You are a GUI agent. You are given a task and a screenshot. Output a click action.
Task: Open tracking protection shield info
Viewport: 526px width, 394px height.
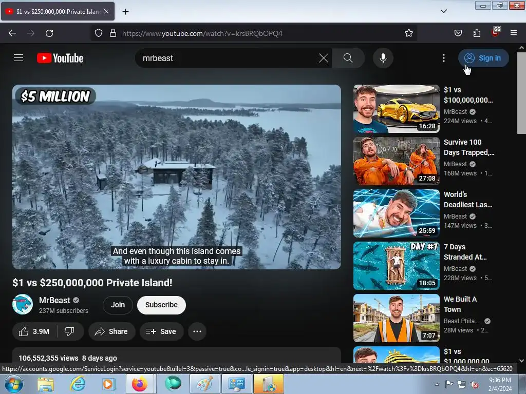coord(98,33)
